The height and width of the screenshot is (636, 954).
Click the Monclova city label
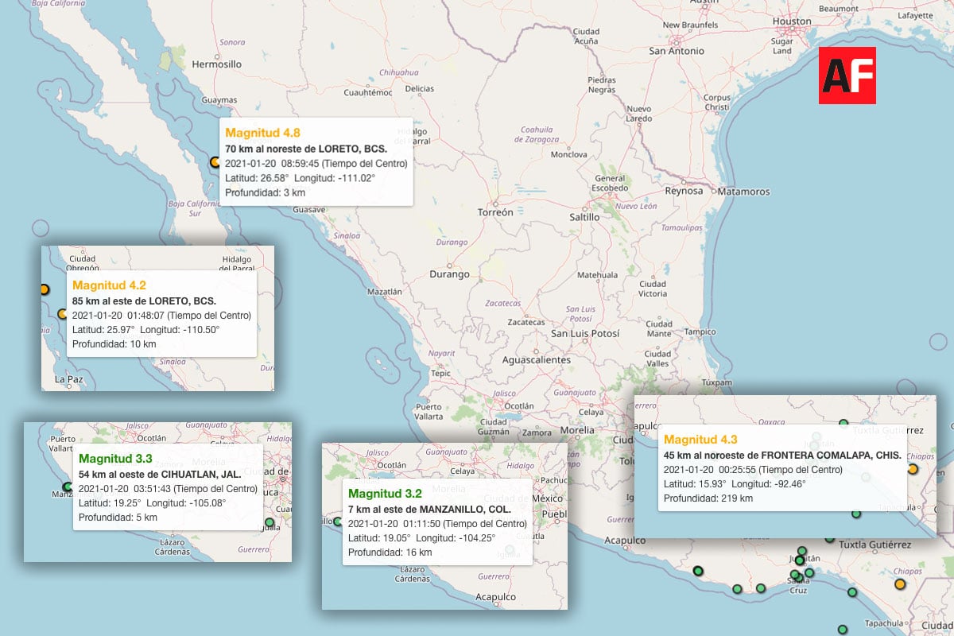(568, 154)
